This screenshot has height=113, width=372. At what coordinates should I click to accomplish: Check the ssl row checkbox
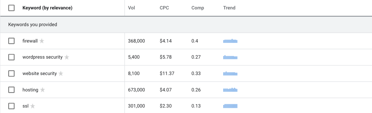(x=11, y=106)
